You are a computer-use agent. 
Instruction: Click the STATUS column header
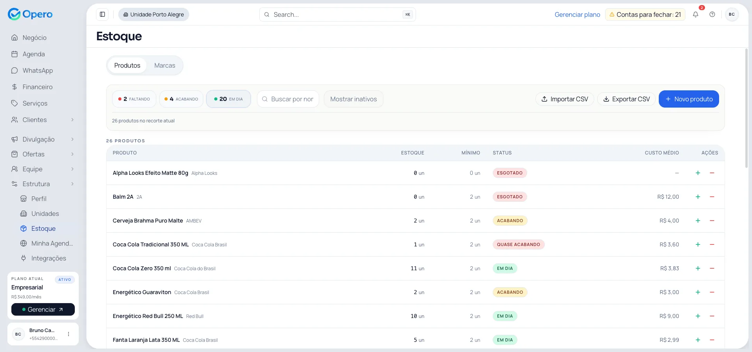tap(502, 153)
